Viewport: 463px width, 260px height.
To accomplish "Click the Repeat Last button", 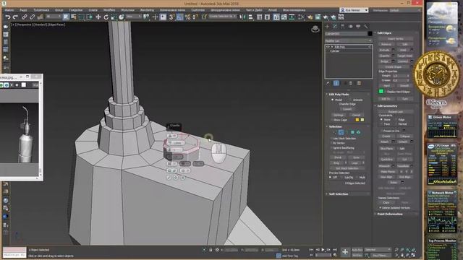I will [x=396, y=112].
